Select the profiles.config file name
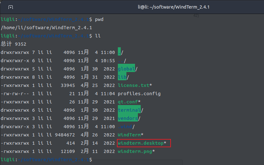 click(139, 94)
